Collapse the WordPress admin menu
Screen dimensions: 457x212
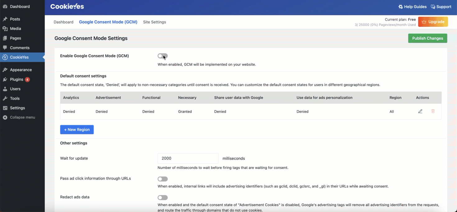pos(19,117)
